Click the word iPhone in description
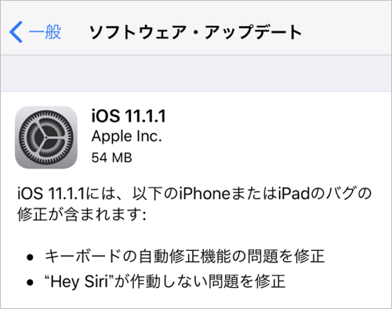This screenshot has height=309, width=392. [204, 194]
